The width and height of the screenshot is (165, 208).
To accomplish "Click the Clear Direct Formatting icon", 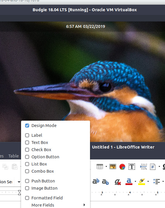I will pos(118,182).
